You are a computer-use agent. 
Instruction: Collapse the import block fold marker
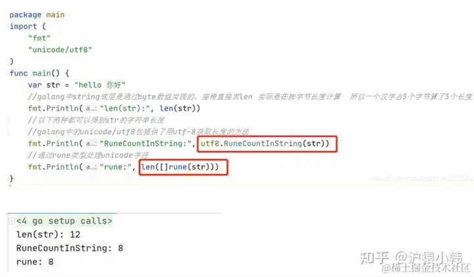click(9, 26)
